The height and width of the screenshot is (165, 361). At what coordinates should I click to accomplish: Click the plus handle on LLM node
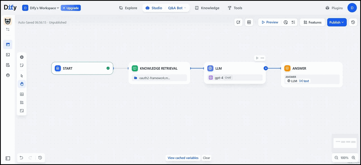pos(266,68)
